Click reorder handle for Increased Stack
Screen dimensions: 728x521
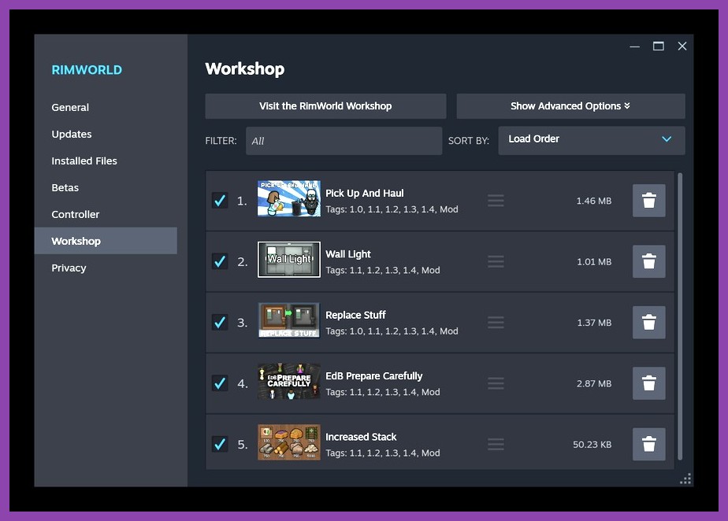(x=496, y=444)
